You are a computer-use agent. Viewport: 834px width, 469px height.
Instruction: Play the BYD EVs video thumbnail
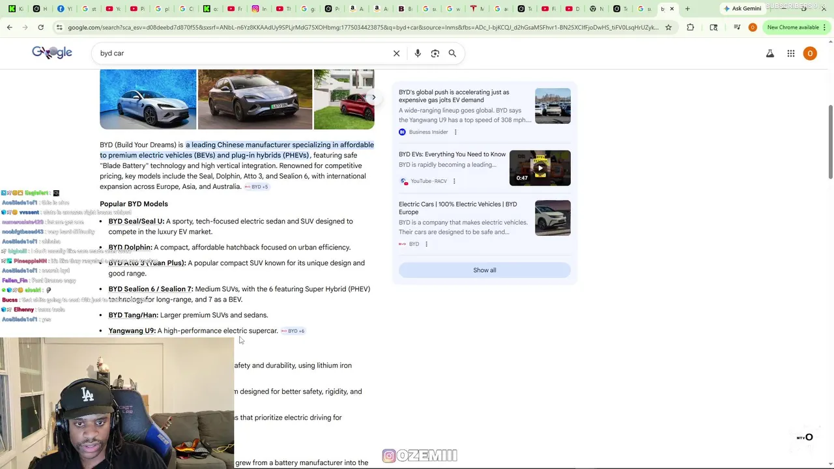point(540,168)
